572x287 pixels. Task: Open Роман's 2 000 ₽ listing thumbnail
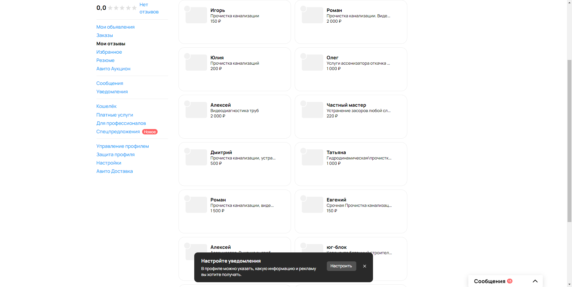313,15
